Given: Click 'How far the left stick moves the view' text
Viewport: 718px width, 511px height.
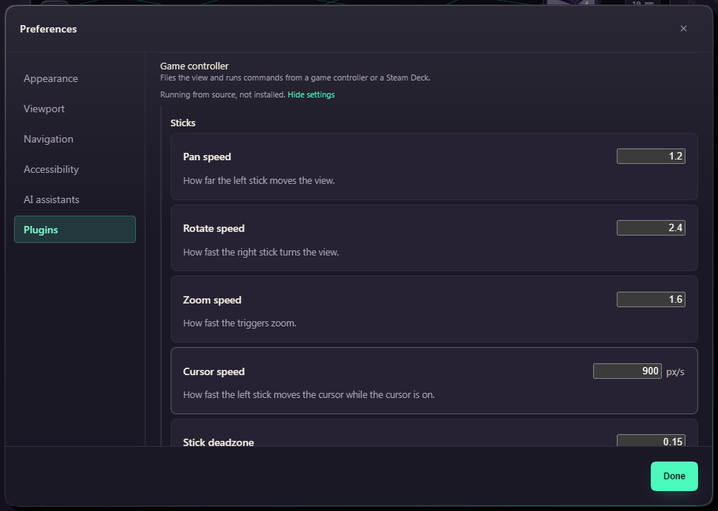Looking at the screenshot, I should [259, 180].
